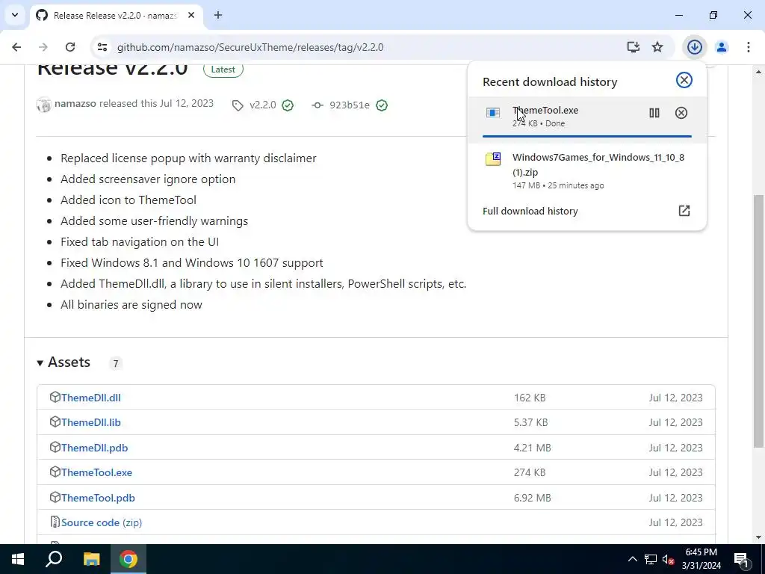Screen dimensions: 765x574
Task: Open the v2.2.0 tag link
Action: click(262, 105)
